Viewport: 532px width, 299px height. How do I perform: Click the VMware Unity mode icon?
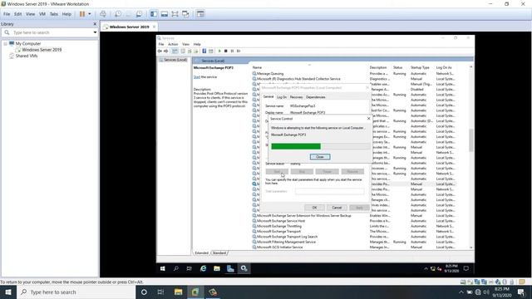coord(185,14)
